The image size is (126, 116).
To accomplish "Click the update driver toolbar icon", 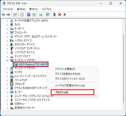I will point(41,15).
